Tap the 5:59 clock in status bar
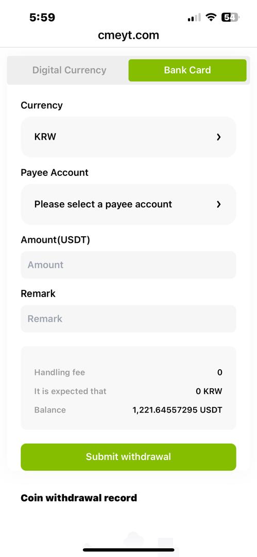This screenshot has height=557, width=257. [42, 18]
